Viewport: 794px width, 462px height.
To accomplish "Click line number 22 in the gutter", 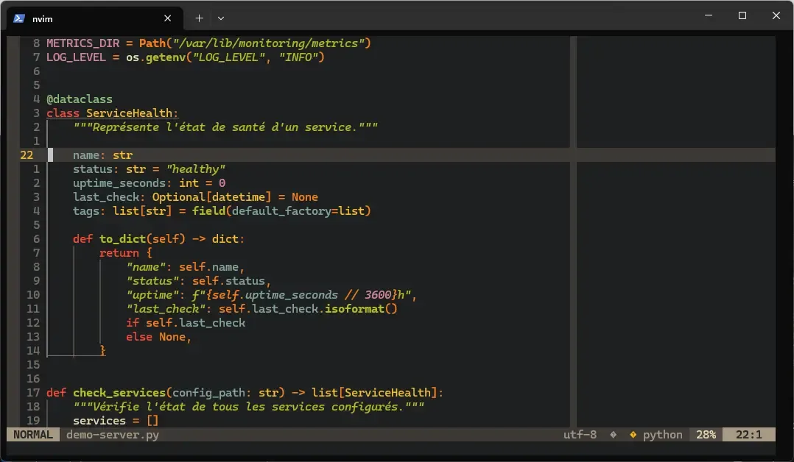I will click(x=28, y=154).
